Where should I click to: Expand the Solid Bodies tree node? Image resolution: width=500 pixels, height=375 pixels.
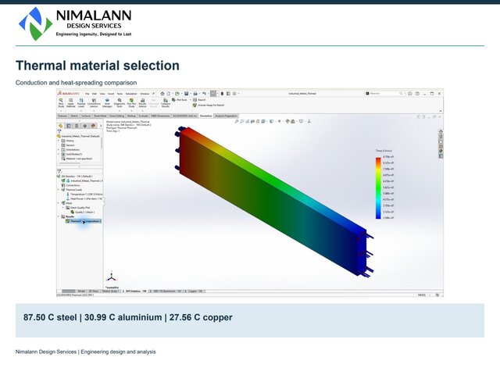[59, 154]
